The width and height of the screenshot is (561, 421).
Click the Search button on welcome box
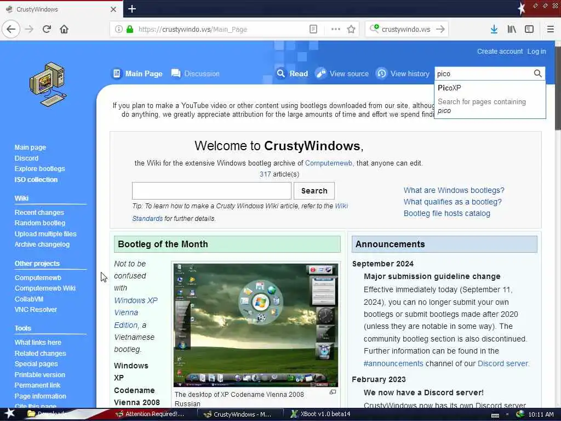pyautogui.click(x=314, y=191)
